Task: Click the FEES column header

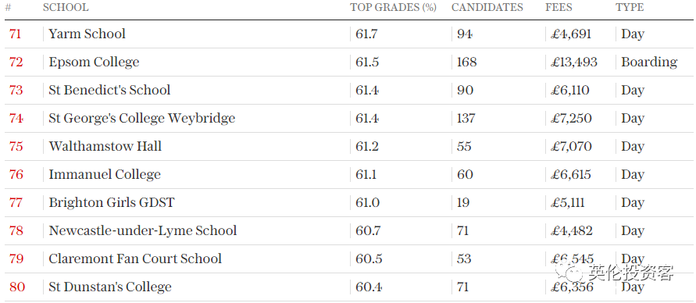Action: pyautogui.click(x=559, y=8)
